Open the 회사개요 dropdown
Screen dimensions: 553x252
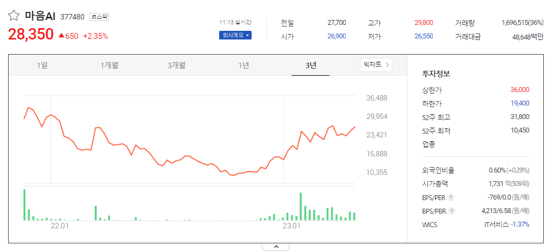click(x=235, y=36)
